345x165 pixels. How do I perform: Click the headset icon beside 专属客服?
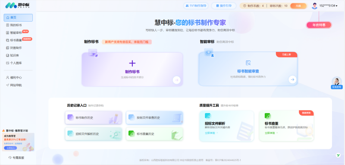9,158
